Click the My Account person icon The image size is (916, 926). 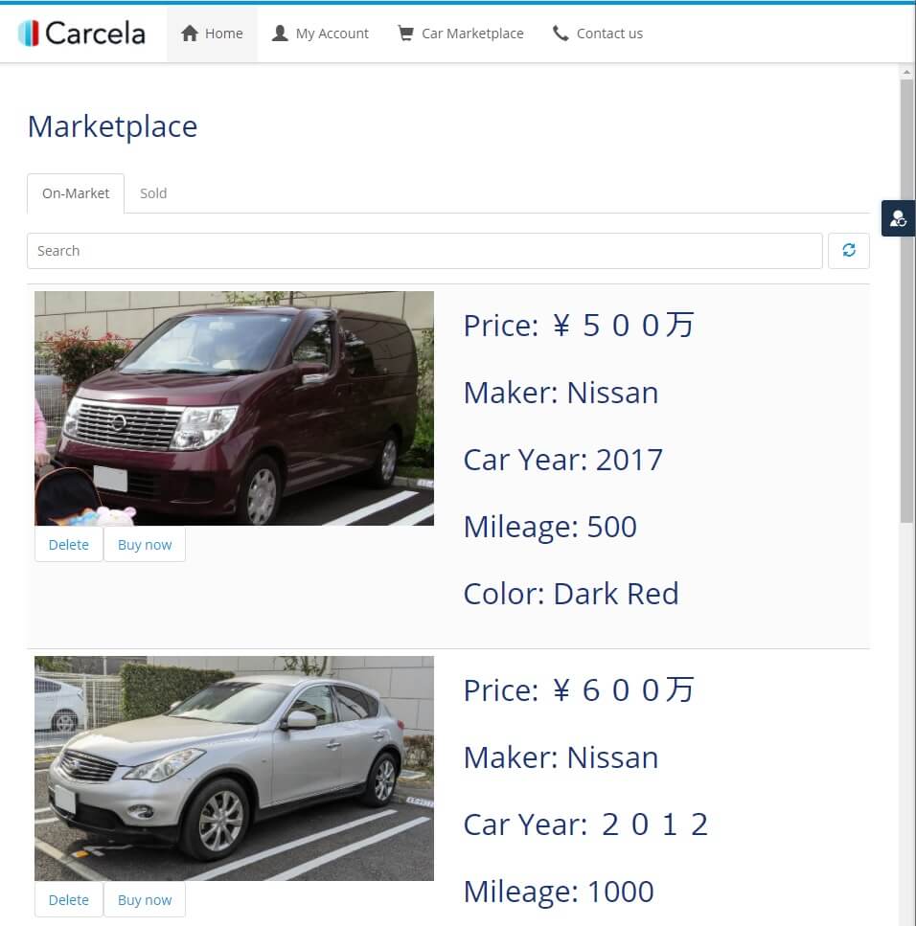[x=280, y=34]
